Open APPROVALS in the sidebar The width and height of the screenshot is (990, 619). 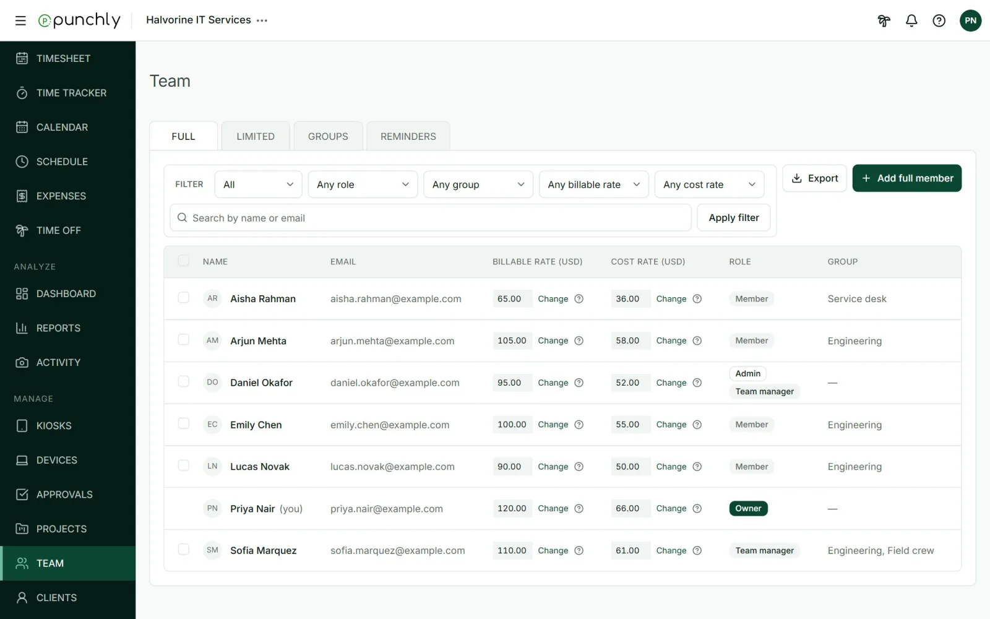[x=68, y=495]
